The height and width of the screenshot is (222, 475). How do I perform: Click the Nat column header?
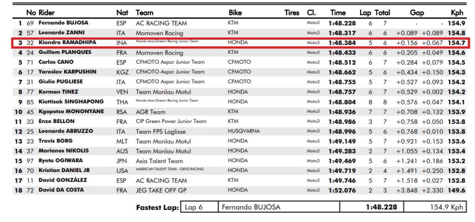[x=122, y=12]
